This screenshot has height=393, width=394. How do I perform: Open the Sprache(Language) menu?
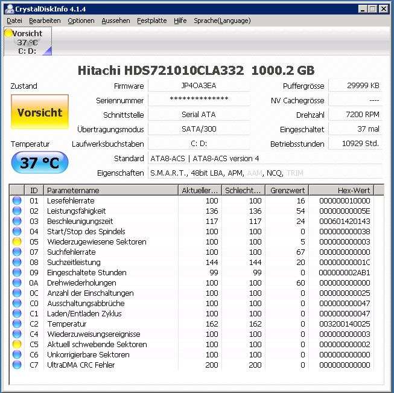(x=222, y=21)
